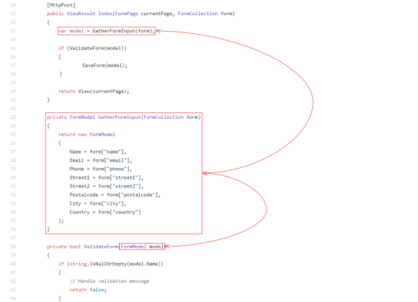Click line number 23 in the gutter
The width and height of the screenshot is (418, 302).
[x=13, y=117]
